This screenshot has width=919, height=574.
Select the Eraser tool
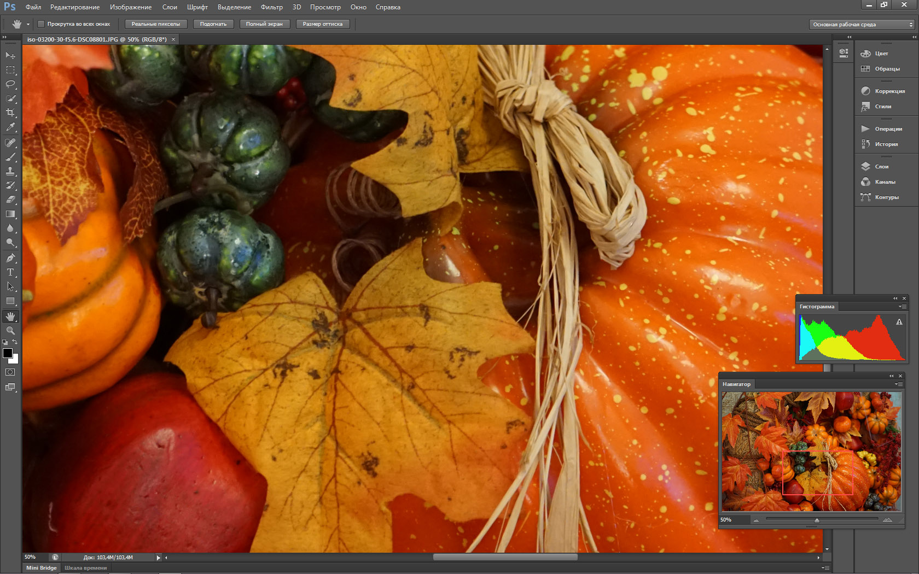10,200
